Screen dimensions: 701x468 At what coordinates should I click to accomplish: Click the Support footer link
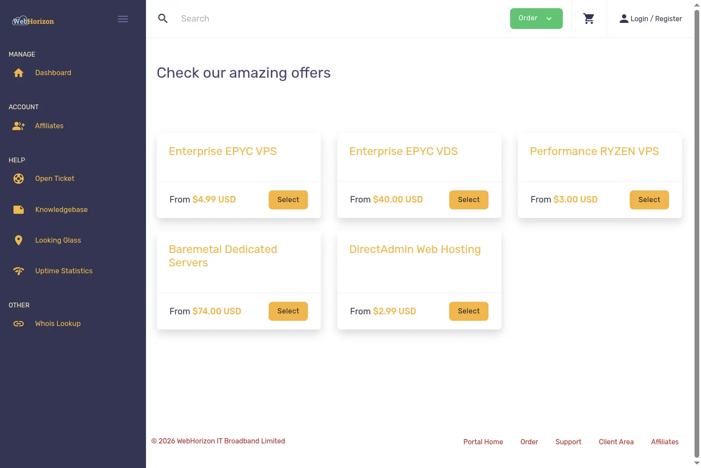568,442
